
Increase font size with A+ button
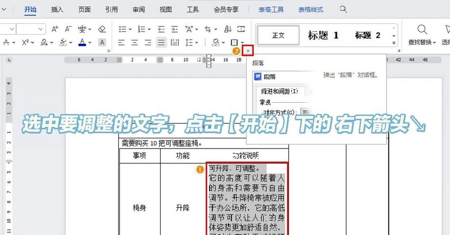55,29
